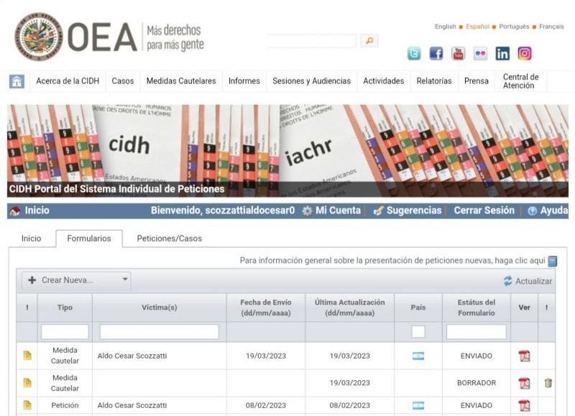
Task: Open the form icon of the BORRADOR row
Action: coord(27,383)
